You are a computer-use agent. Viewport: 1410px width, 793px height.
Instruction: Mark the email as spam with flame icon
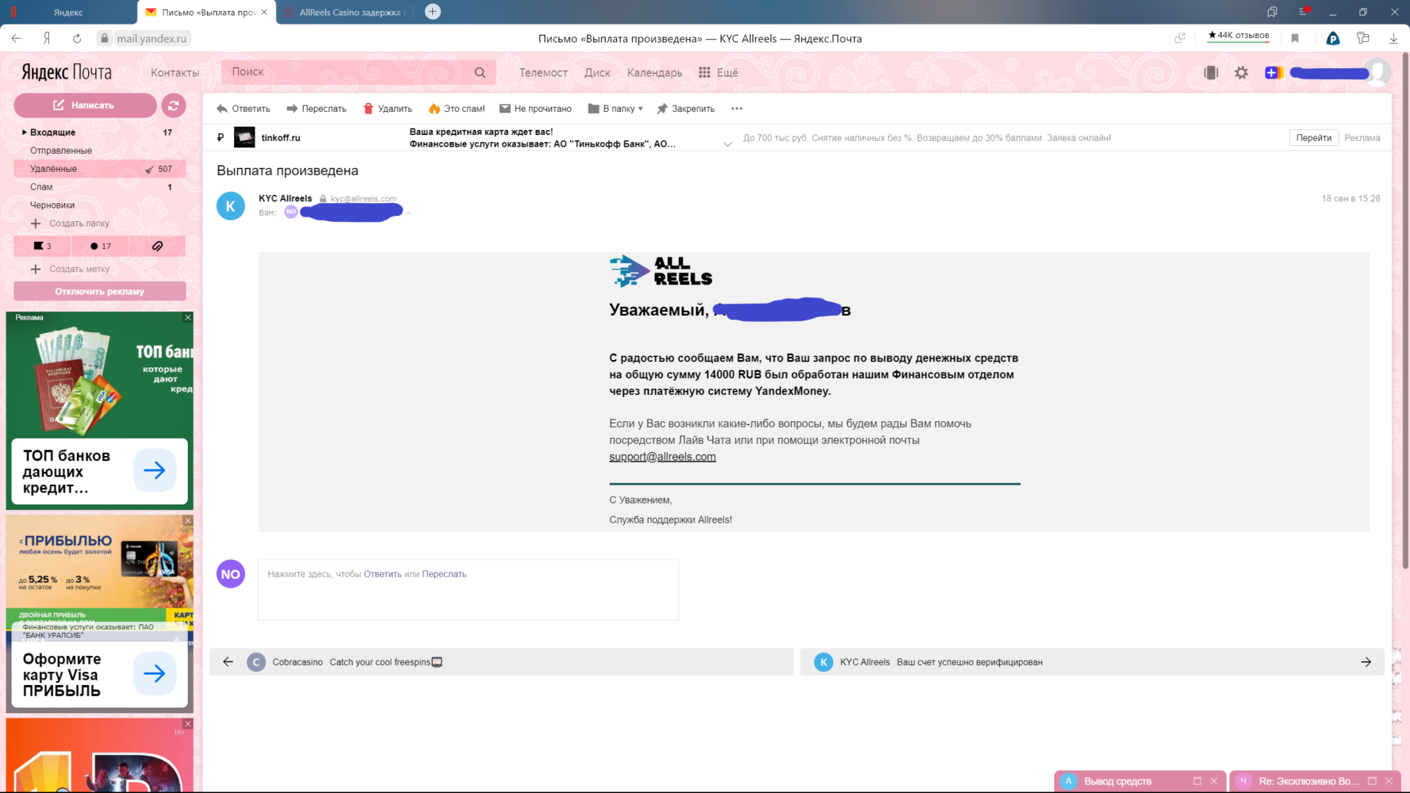pyautogui.click(x=434, y=109)
